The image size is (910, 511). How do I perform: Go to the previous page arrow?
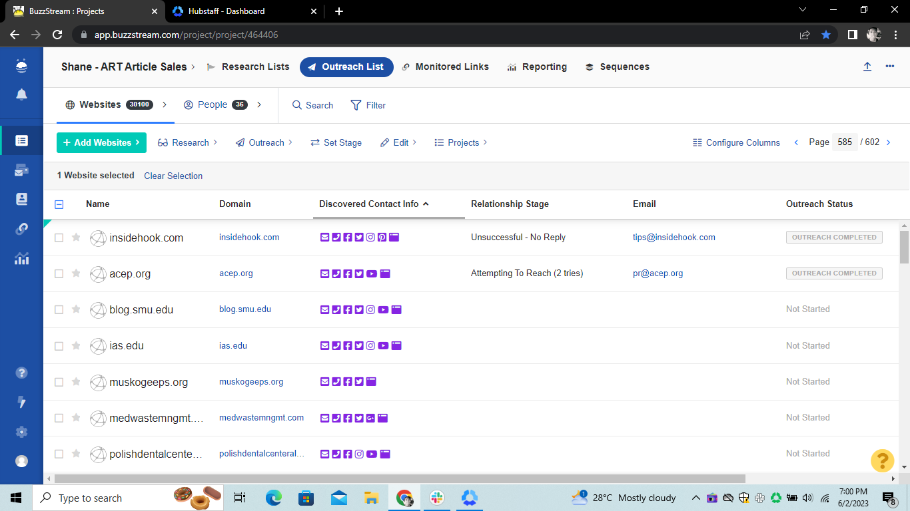tap(796, 142)
